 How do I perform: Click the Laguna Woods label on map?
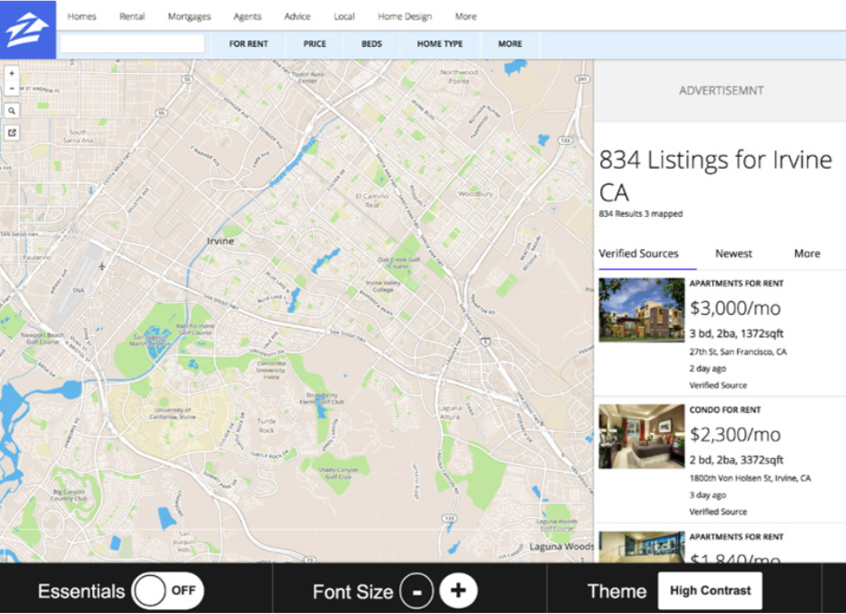(561, 547)
